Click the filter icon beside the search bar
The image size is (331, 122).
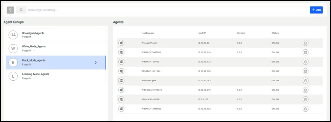(10, 10)
